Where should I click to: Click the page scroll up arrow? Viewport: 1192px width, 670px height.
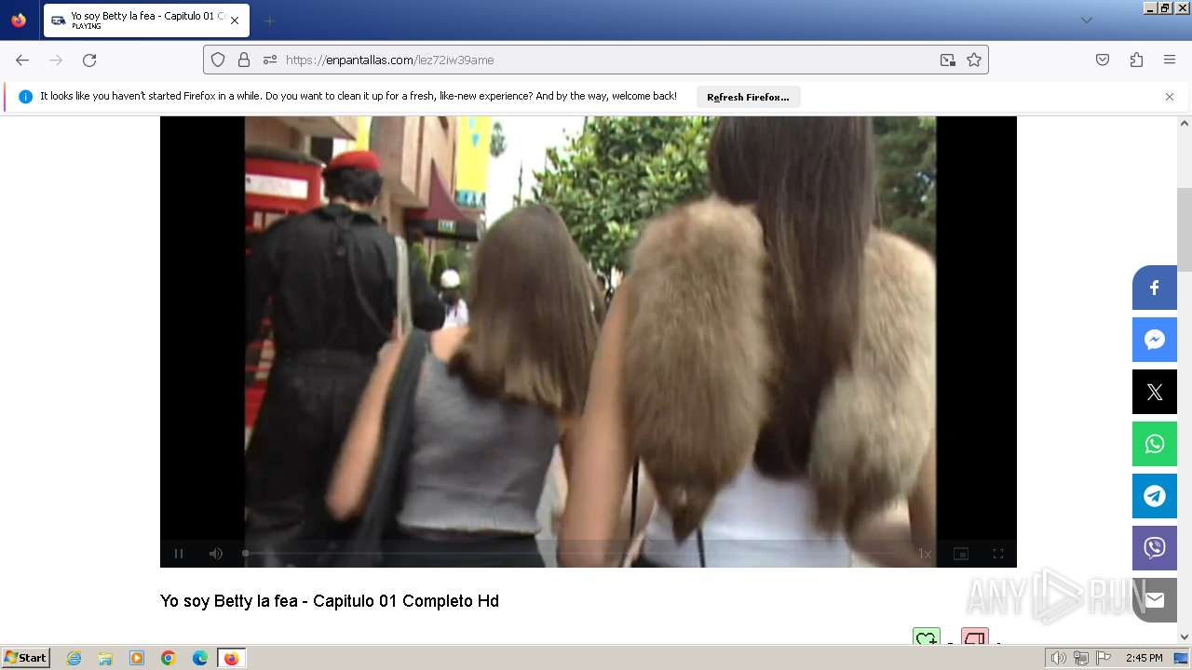click(x=1185, y=123)
